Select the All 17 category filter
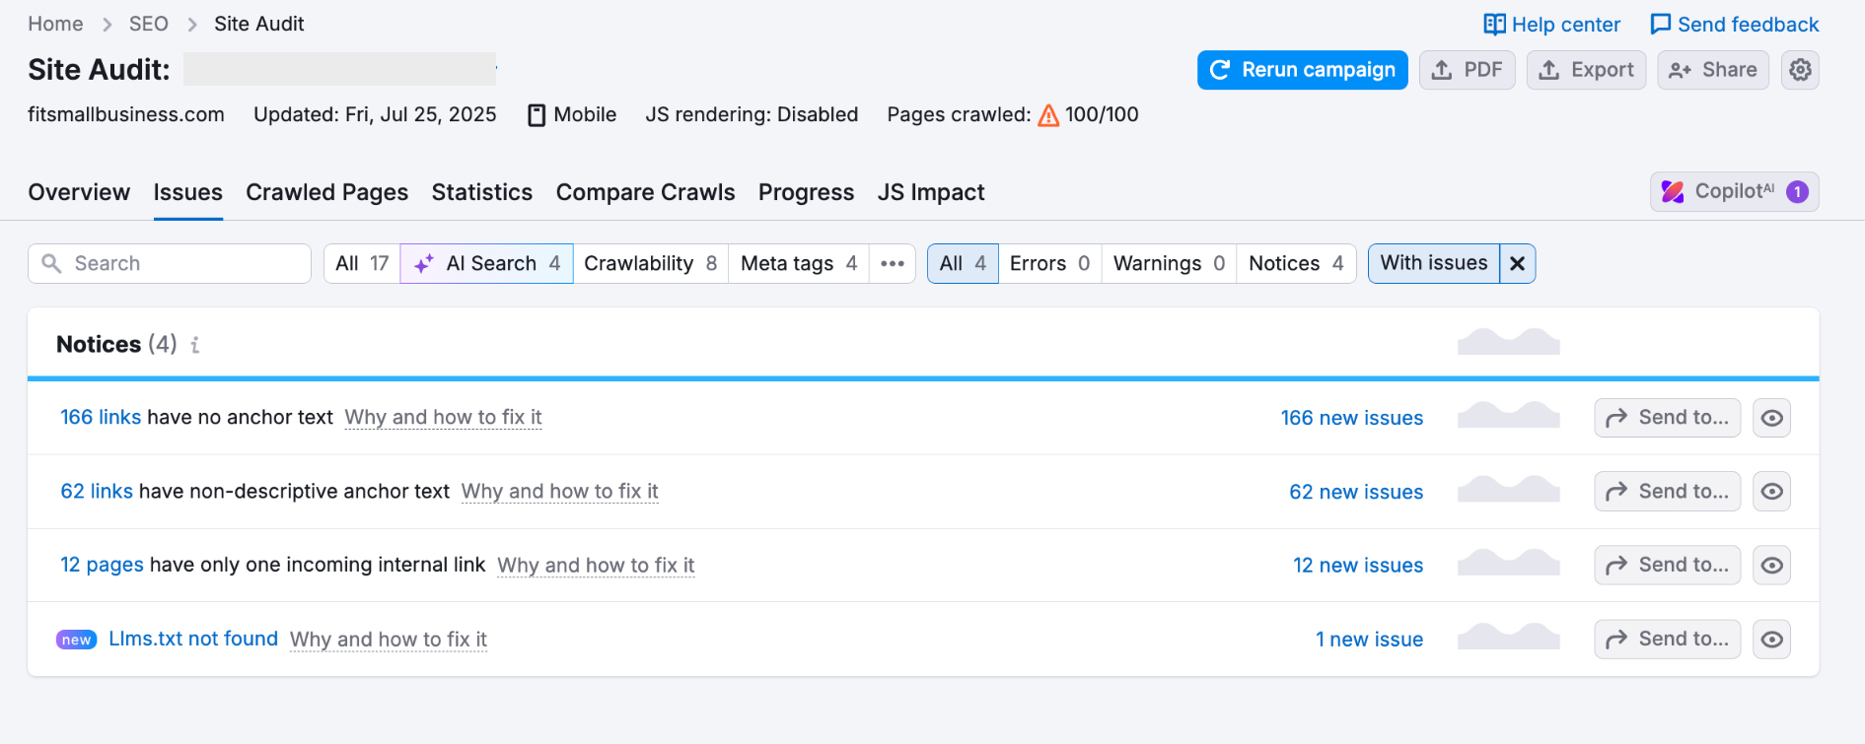Screen dimensions: 1865x744 click(x=362, y=263)
